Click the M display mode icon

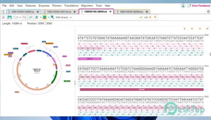point(207,29)
